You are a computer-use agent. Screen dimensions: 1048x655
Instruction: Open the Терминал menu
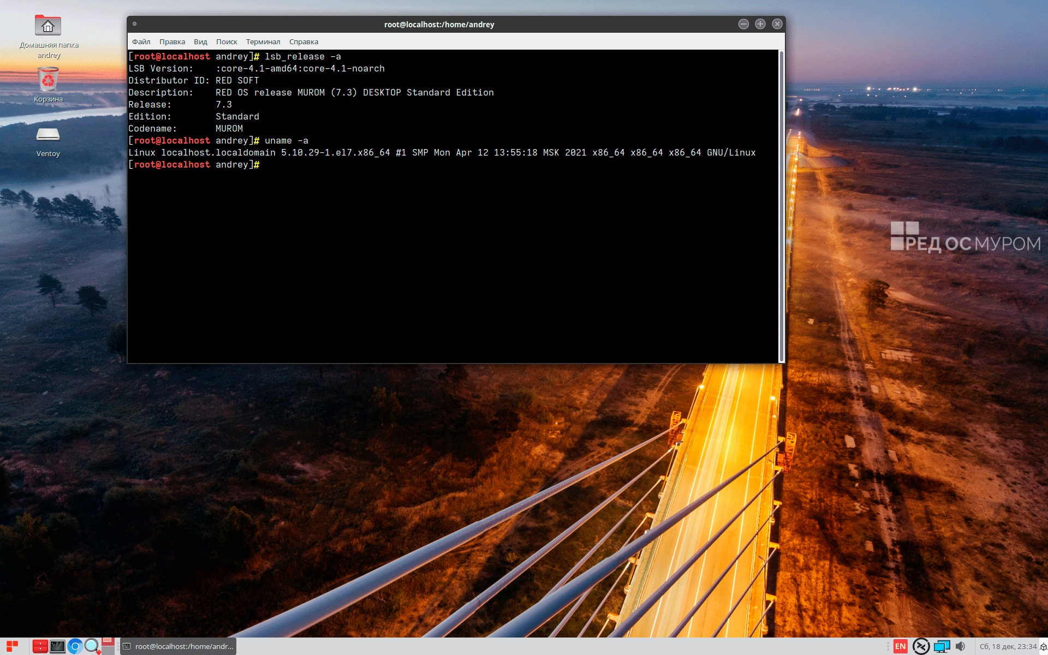click(x=263, y=41)
